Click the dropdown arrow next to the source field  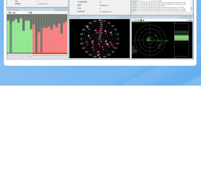pyautogui.click(x=27, y=13)
